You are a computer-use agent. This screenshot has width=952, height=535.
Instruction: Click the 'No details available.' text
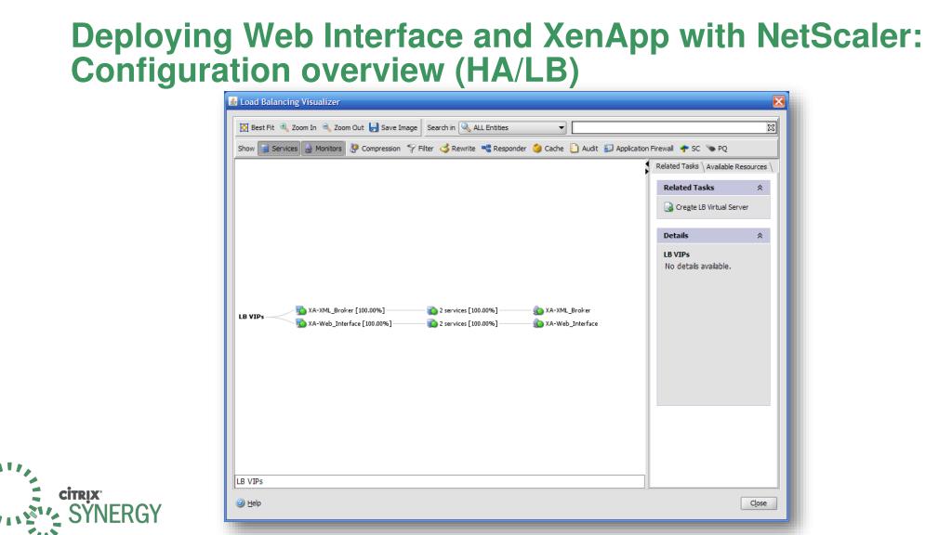697,267
